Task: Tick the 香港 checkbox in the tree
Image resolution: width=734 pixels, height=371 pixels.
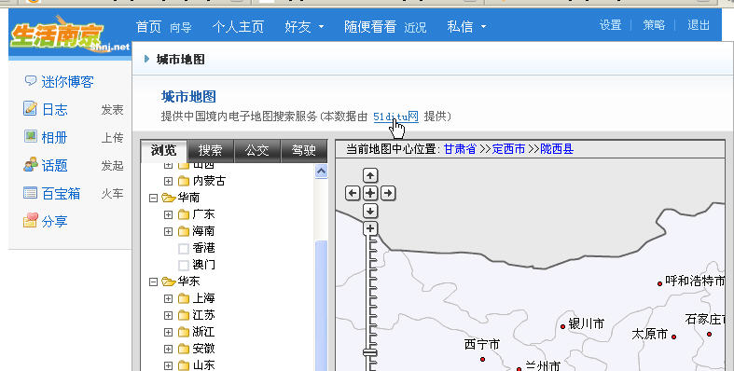Action: [184, 249]
